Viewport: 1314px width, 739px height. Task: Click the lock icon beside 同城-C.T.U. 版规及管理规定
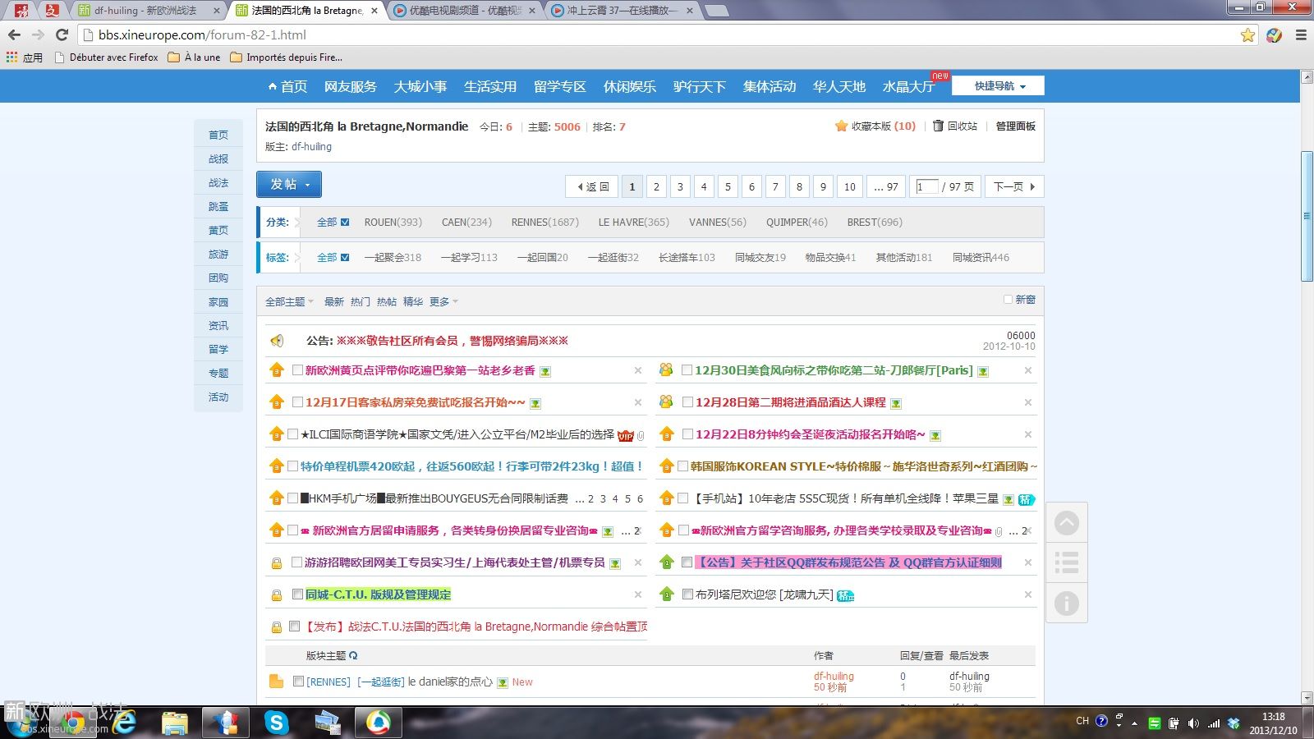tap(277, 594)
